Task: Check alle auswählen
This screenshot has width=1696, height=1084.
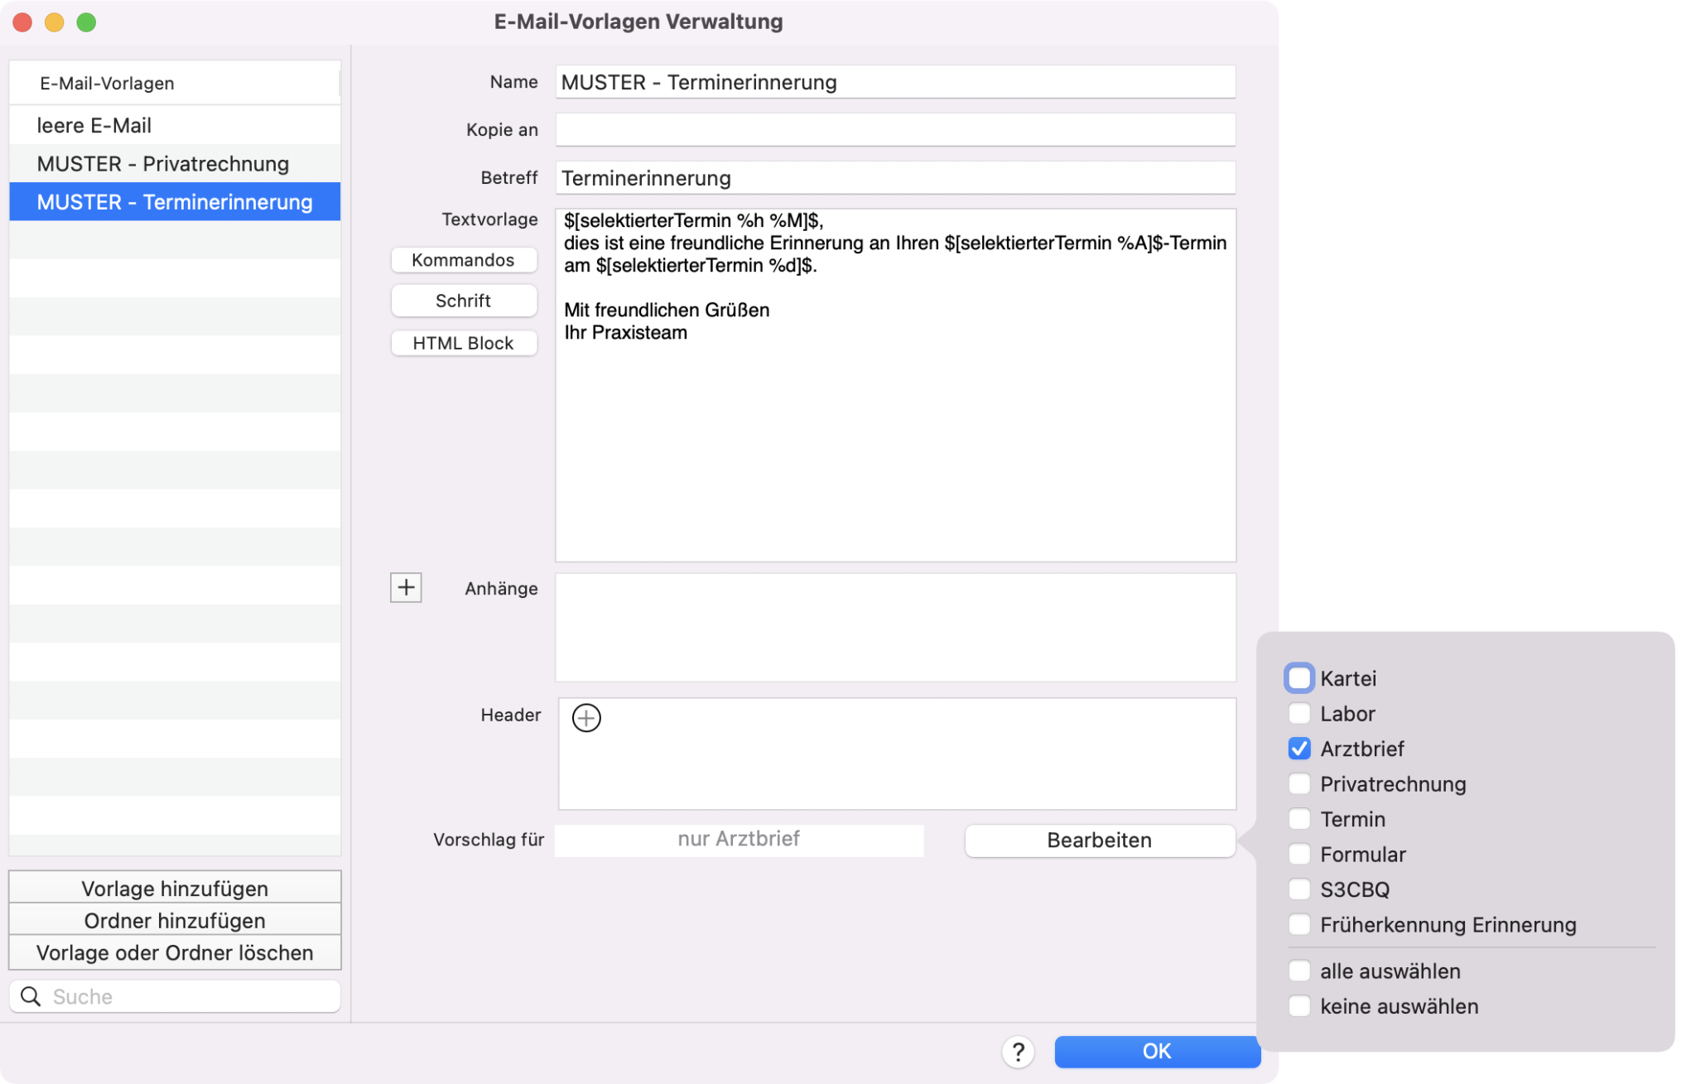Action: pyautogui.click(x=1299, y=971)
